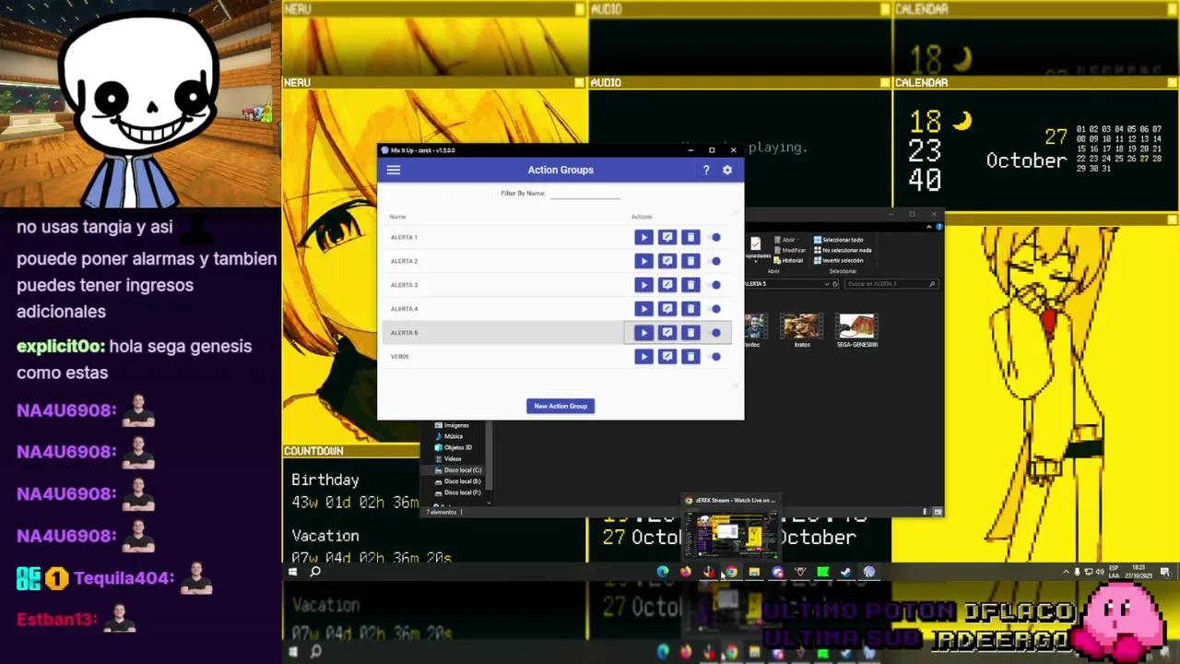Toggle ALERTA 1 enabled switch
The width and height of the screenshot is (1180, 664).
point(715,237)
